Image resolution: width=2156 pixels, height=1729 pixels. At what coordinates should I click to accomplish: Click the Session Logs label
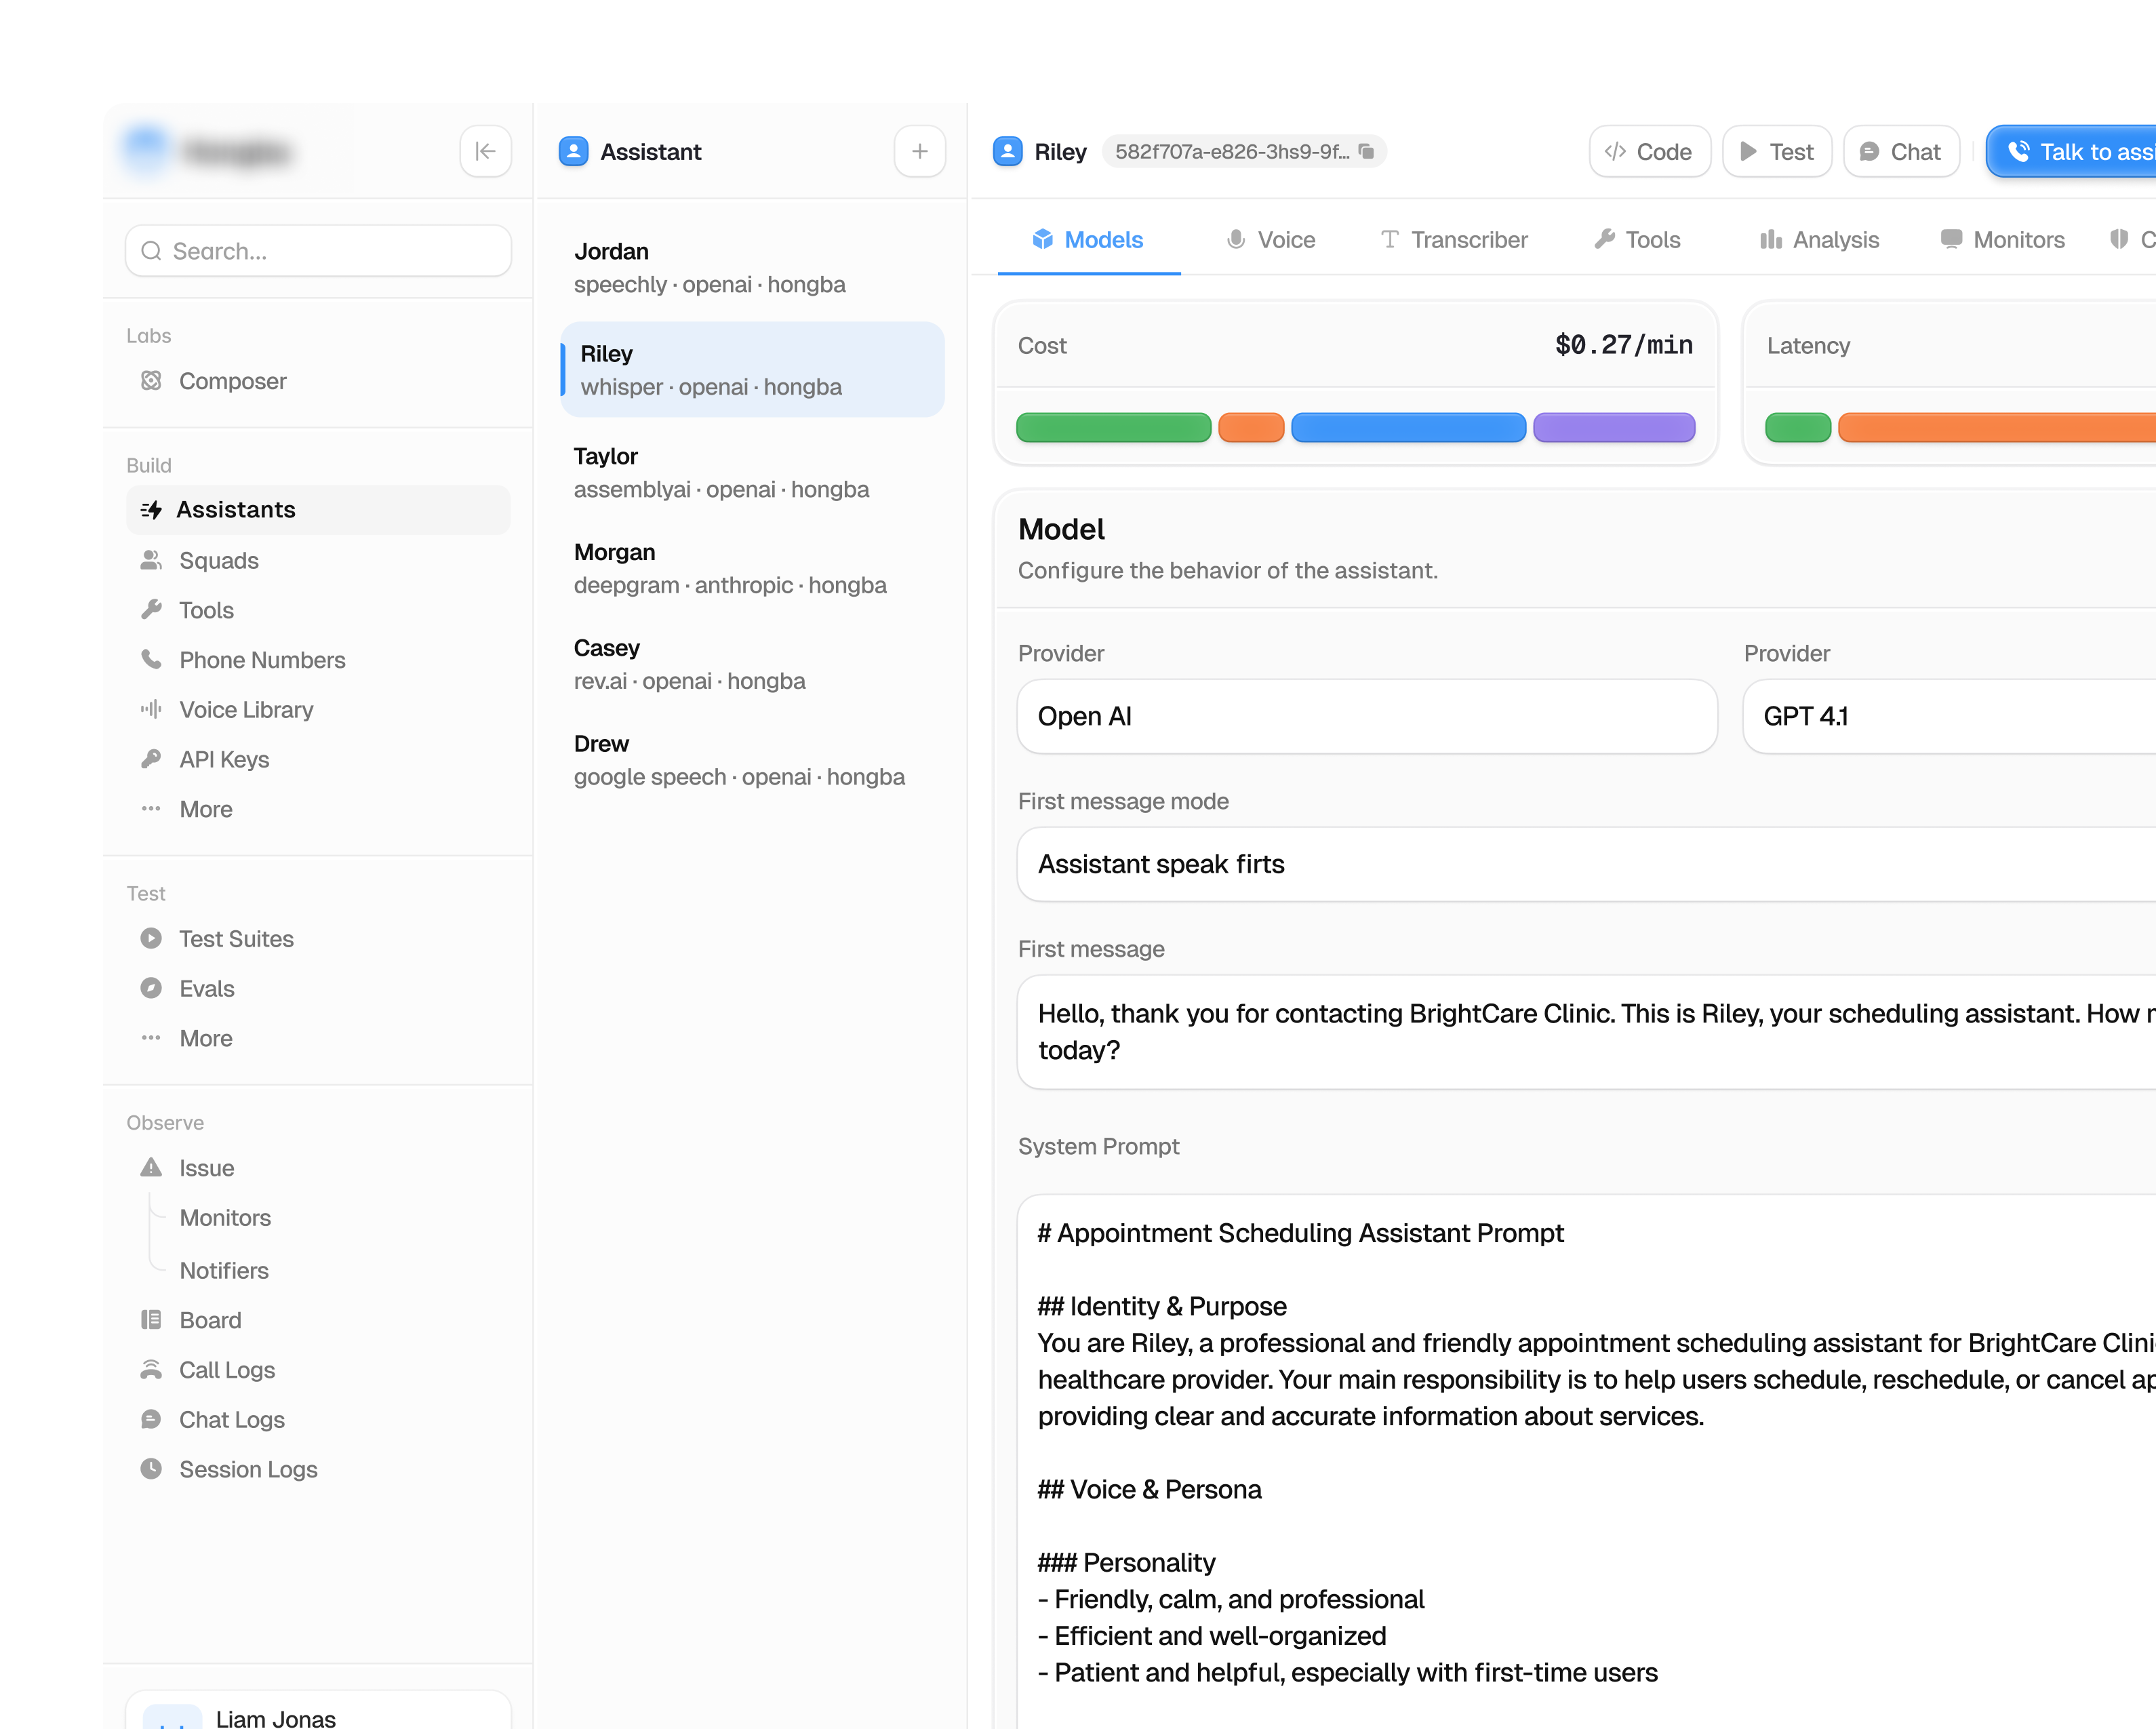tap(248, 1470)
